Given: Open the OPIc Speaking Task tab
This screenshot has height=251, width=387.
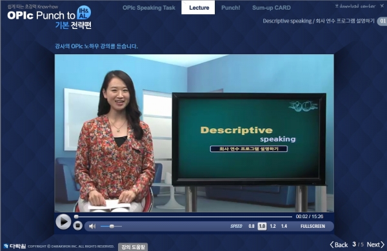Looking at the screenshot, I should point(149,8).
